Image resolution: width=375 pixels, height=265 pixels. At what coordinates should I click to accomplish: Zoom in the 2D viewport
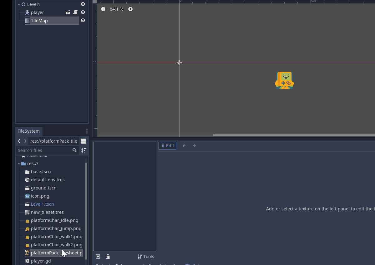pos(130,9)
